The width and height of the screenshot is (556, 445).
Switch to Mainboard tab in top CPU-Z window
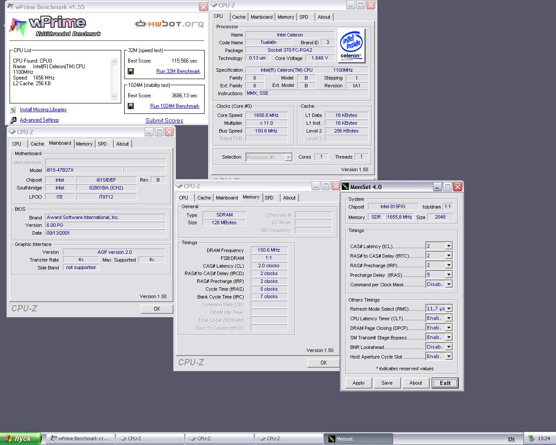pos(261,17)
